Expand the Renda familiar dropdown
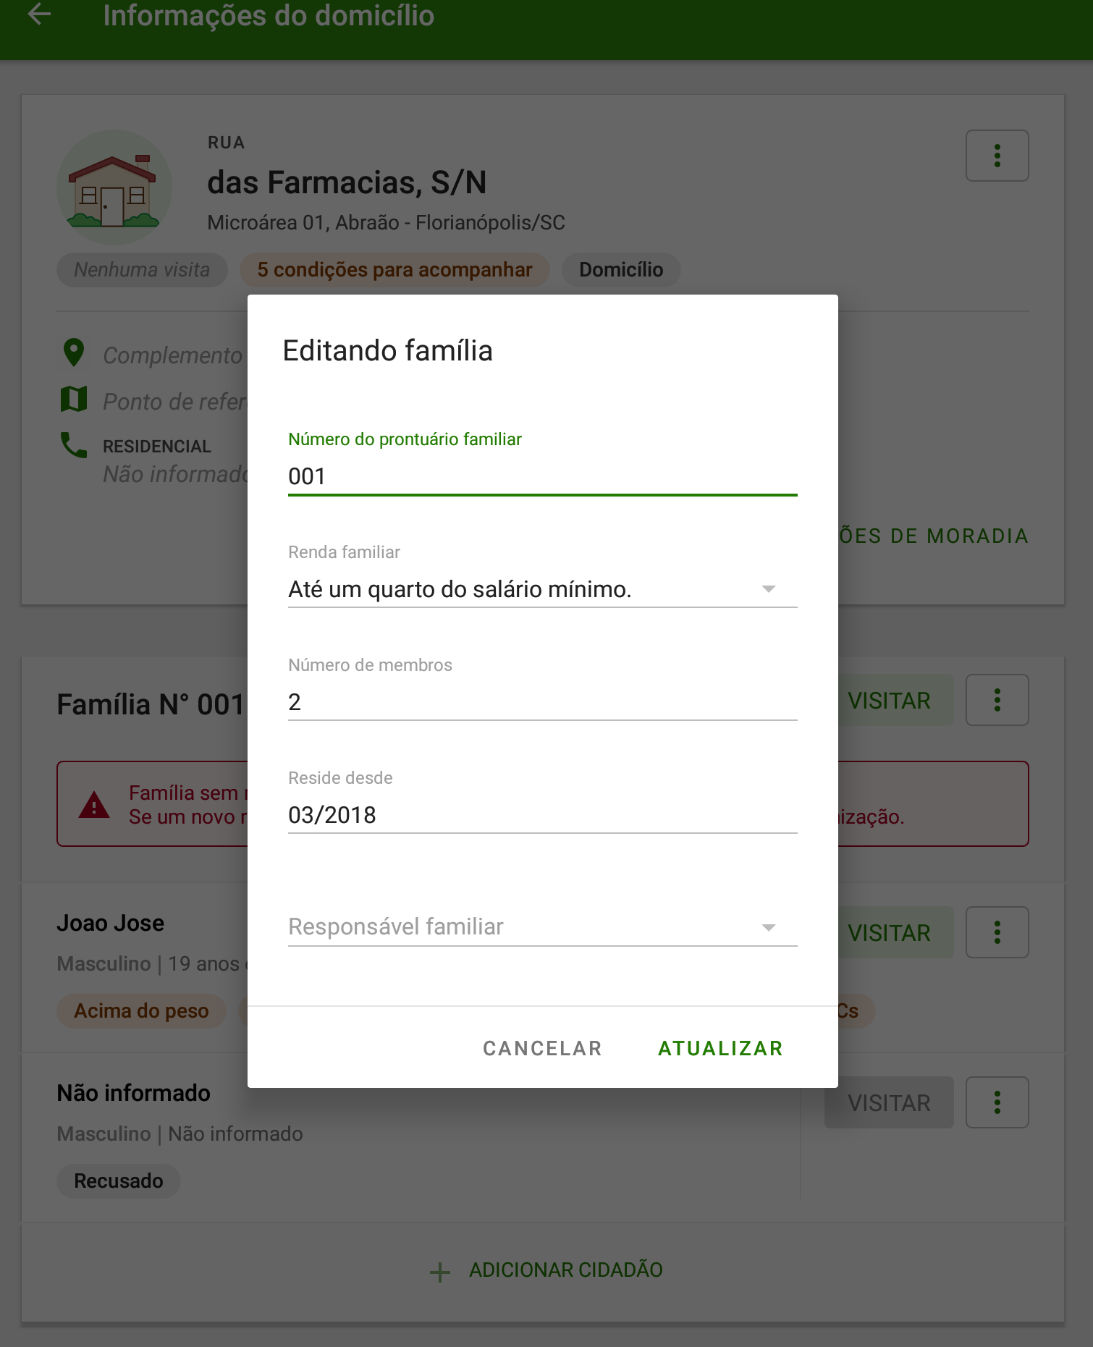Image resolution: width=1093 pixels, height=1347 pixels. click(542, 589)
